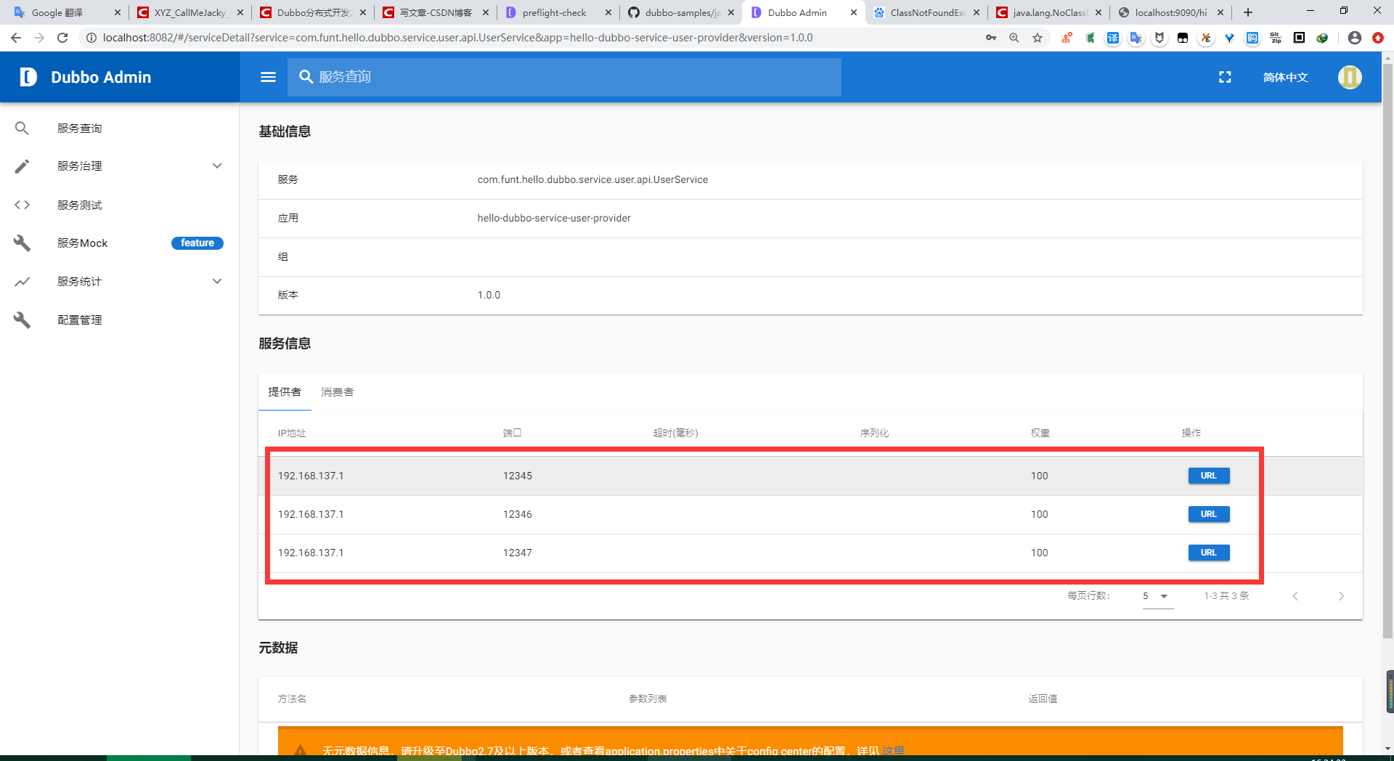
Task: Switch to the 消费者 tab
Action: click(338, 392)
